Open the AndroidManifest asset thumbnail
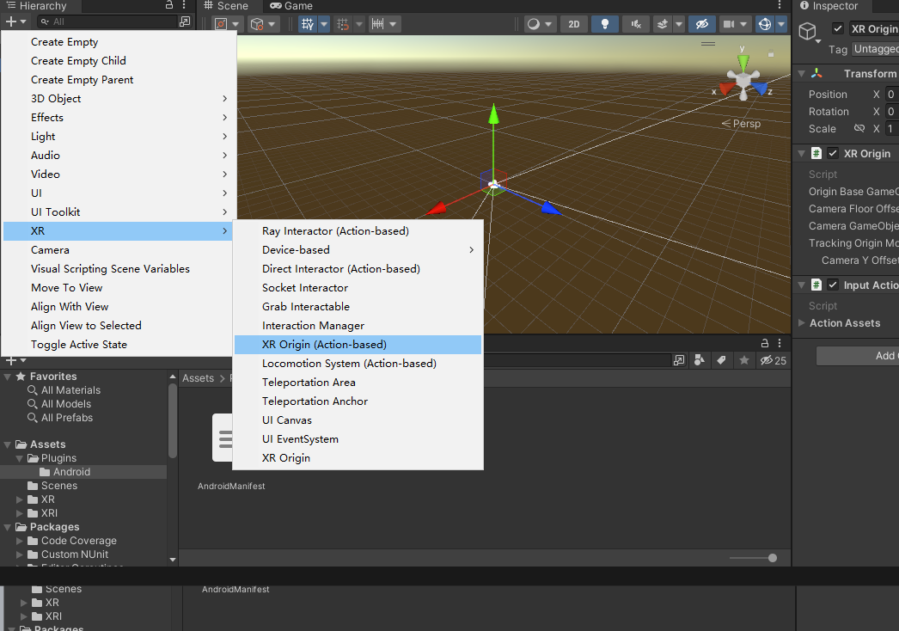Image resolution: width=899 pixels, height=631 pixels. 223,438
